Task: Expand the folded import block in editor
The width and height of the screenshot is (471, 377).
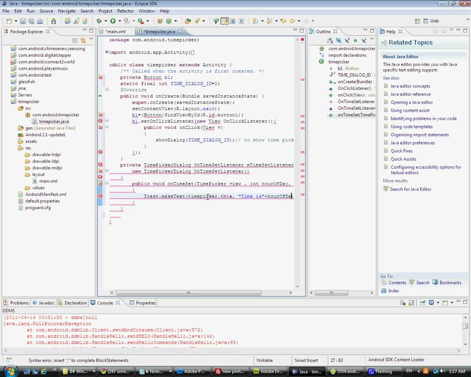Action: [x=107, y=52]
